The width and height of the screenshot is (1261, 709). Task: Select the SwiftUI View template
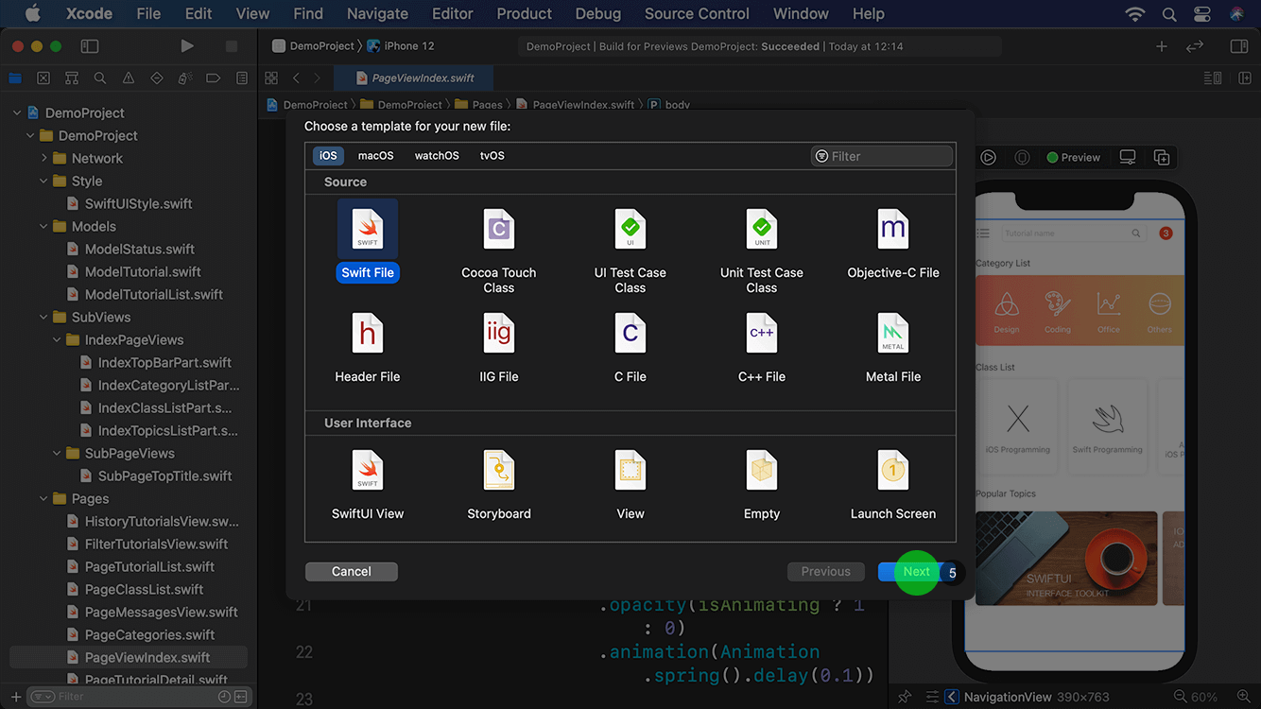[368, 484]
